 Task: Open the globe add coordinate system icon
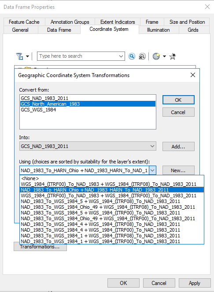pos(156,56)
